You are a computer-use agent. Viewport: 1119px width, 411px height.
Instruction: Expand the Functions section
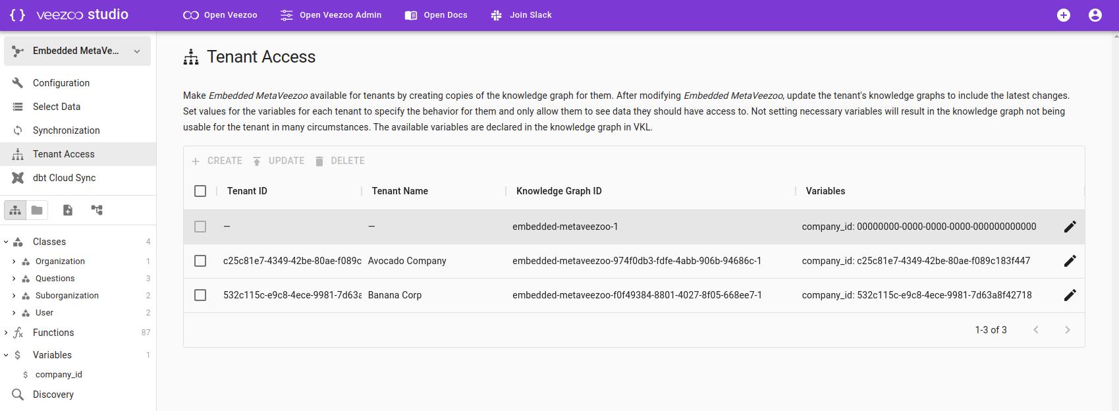click(x=6, y=333)
